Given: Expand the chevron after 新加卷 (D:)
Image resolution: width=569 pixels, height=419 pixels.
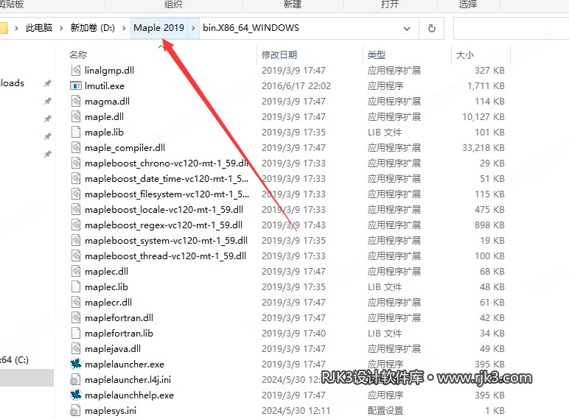Looking at the screenshot, I should click(x=124, y=28).
